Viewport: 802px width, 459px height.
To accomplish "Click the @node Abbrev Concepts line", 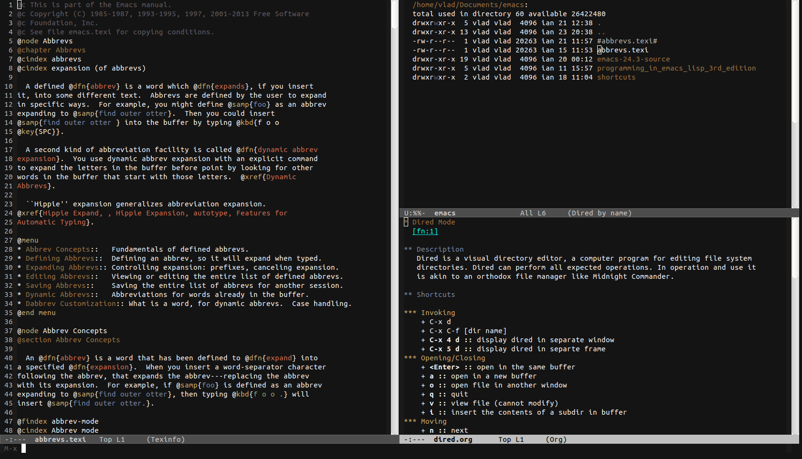I will click(62, 331).
